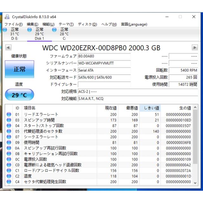
Task: Open the ディスク(D) menu
Action: [88, 24]
